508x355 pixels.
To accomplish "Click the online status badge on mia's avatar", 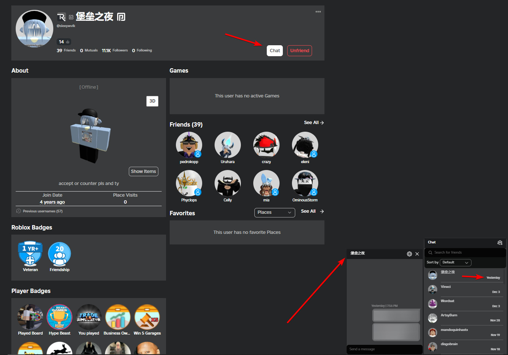I will (275, 192).
